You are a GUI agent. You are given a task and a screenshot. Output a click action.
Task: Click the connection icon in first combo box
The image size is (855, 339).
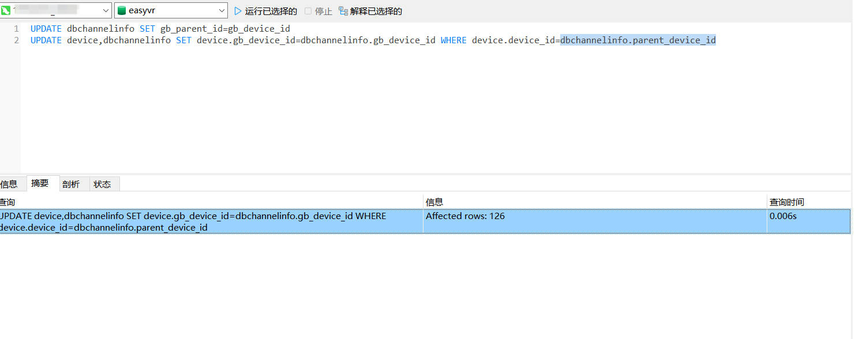click(6, 10)
